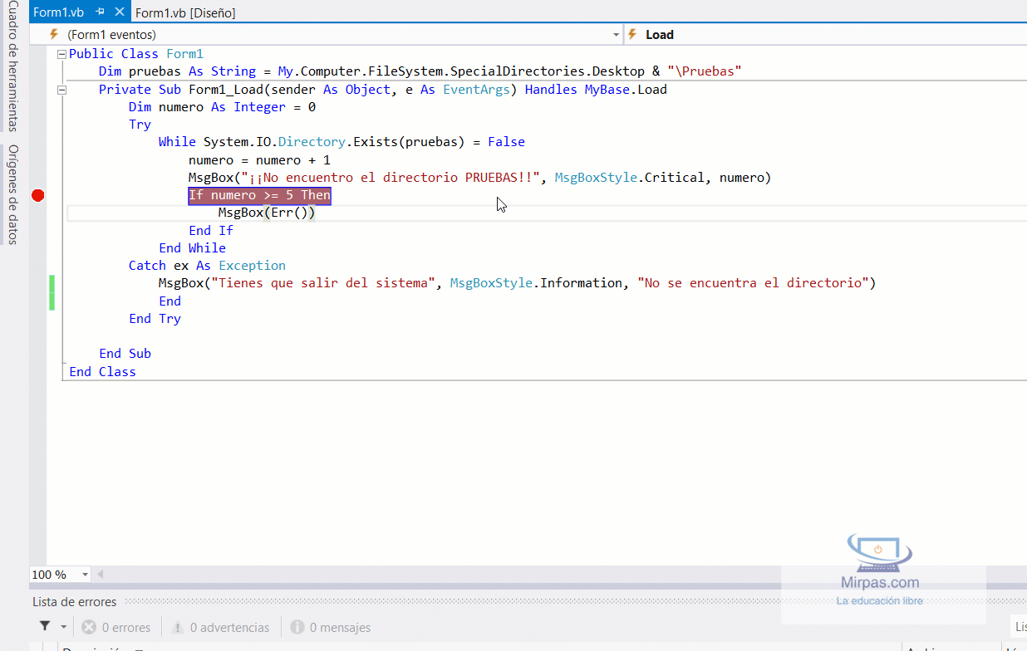Switch to Form1.vb [Diseño] tab

coord(184,12)
